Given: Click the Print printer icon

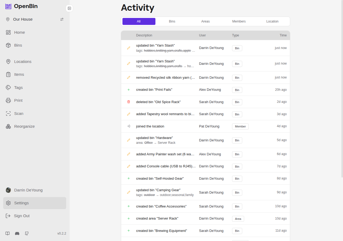Looking at the screenshot, I should 8,100.
